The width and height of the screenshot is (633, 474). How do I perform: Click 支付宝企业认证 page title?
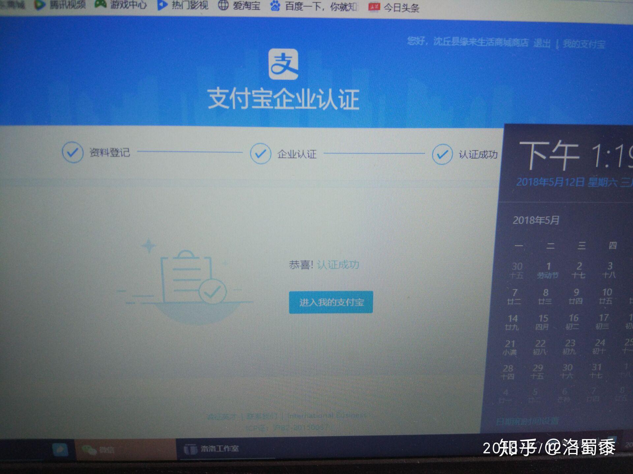(x=284, y=99)
